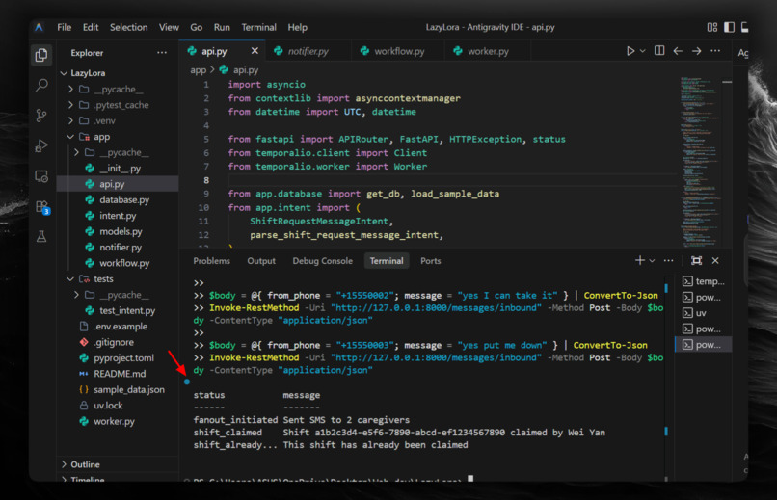Toggle the panel layout icon in title bar
Image resolution: width=777 pixels, height=500 pixels.
coord(744,27)
